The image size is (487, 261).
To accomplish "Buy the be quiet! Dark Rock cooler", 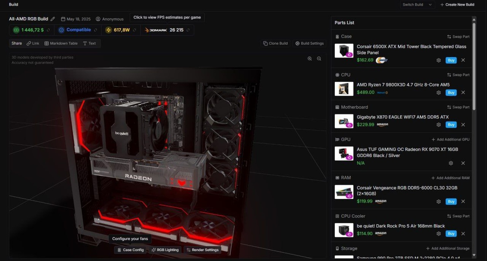I will pyautogui.click(x=451, y=233).
